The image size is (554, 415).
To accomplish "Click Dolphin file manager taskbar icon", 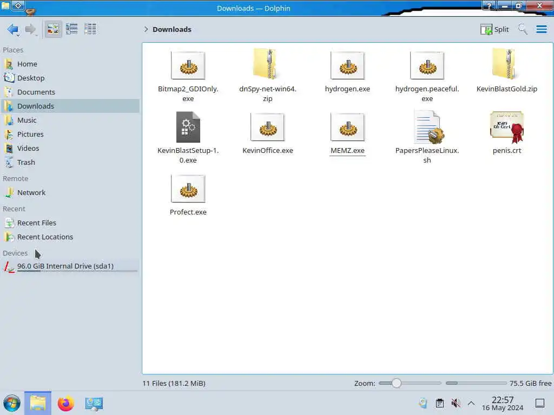I will [x=38, y=403].
